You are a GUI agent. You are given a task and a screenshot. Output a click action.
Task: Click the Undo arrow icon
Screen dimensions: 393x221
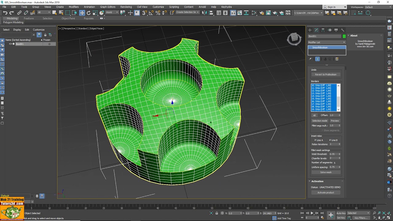(x=5, y=13)
